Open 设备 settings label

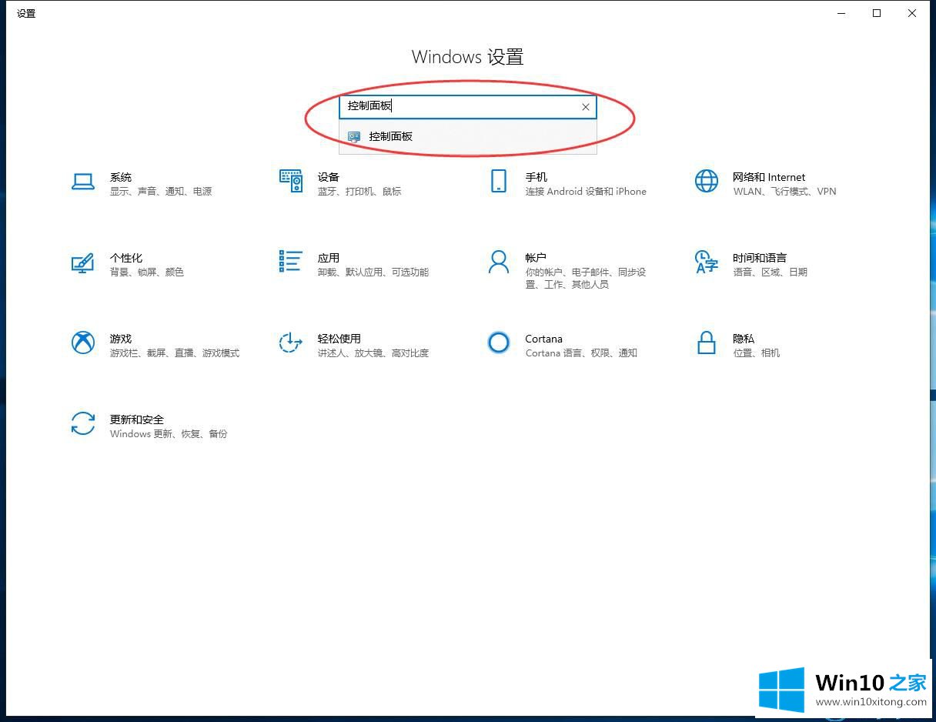(329, 177)
